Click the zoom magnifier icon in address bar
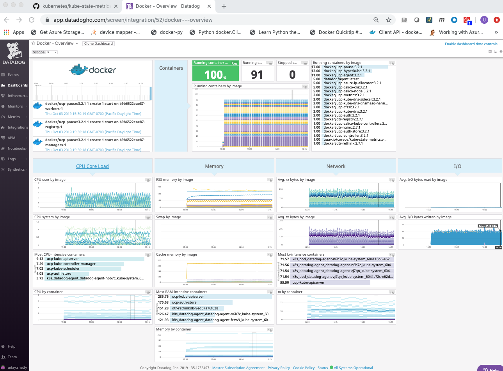The width and height of the screenshot is (503, 371). 376,20
